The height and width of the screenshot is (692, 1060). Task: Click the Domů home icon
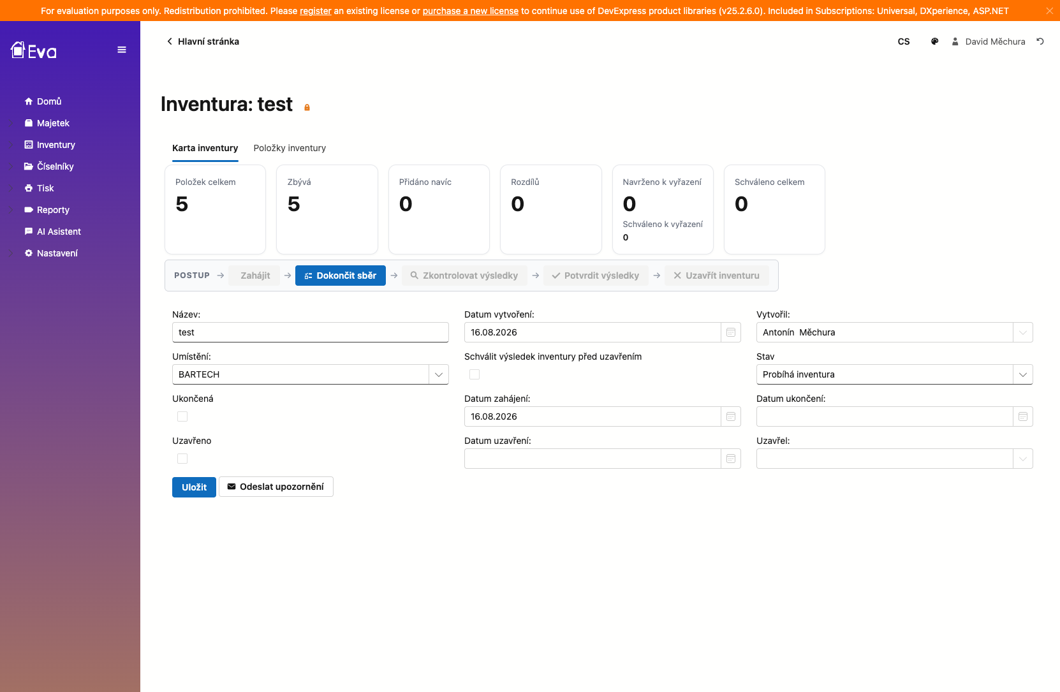coord(29,101)
